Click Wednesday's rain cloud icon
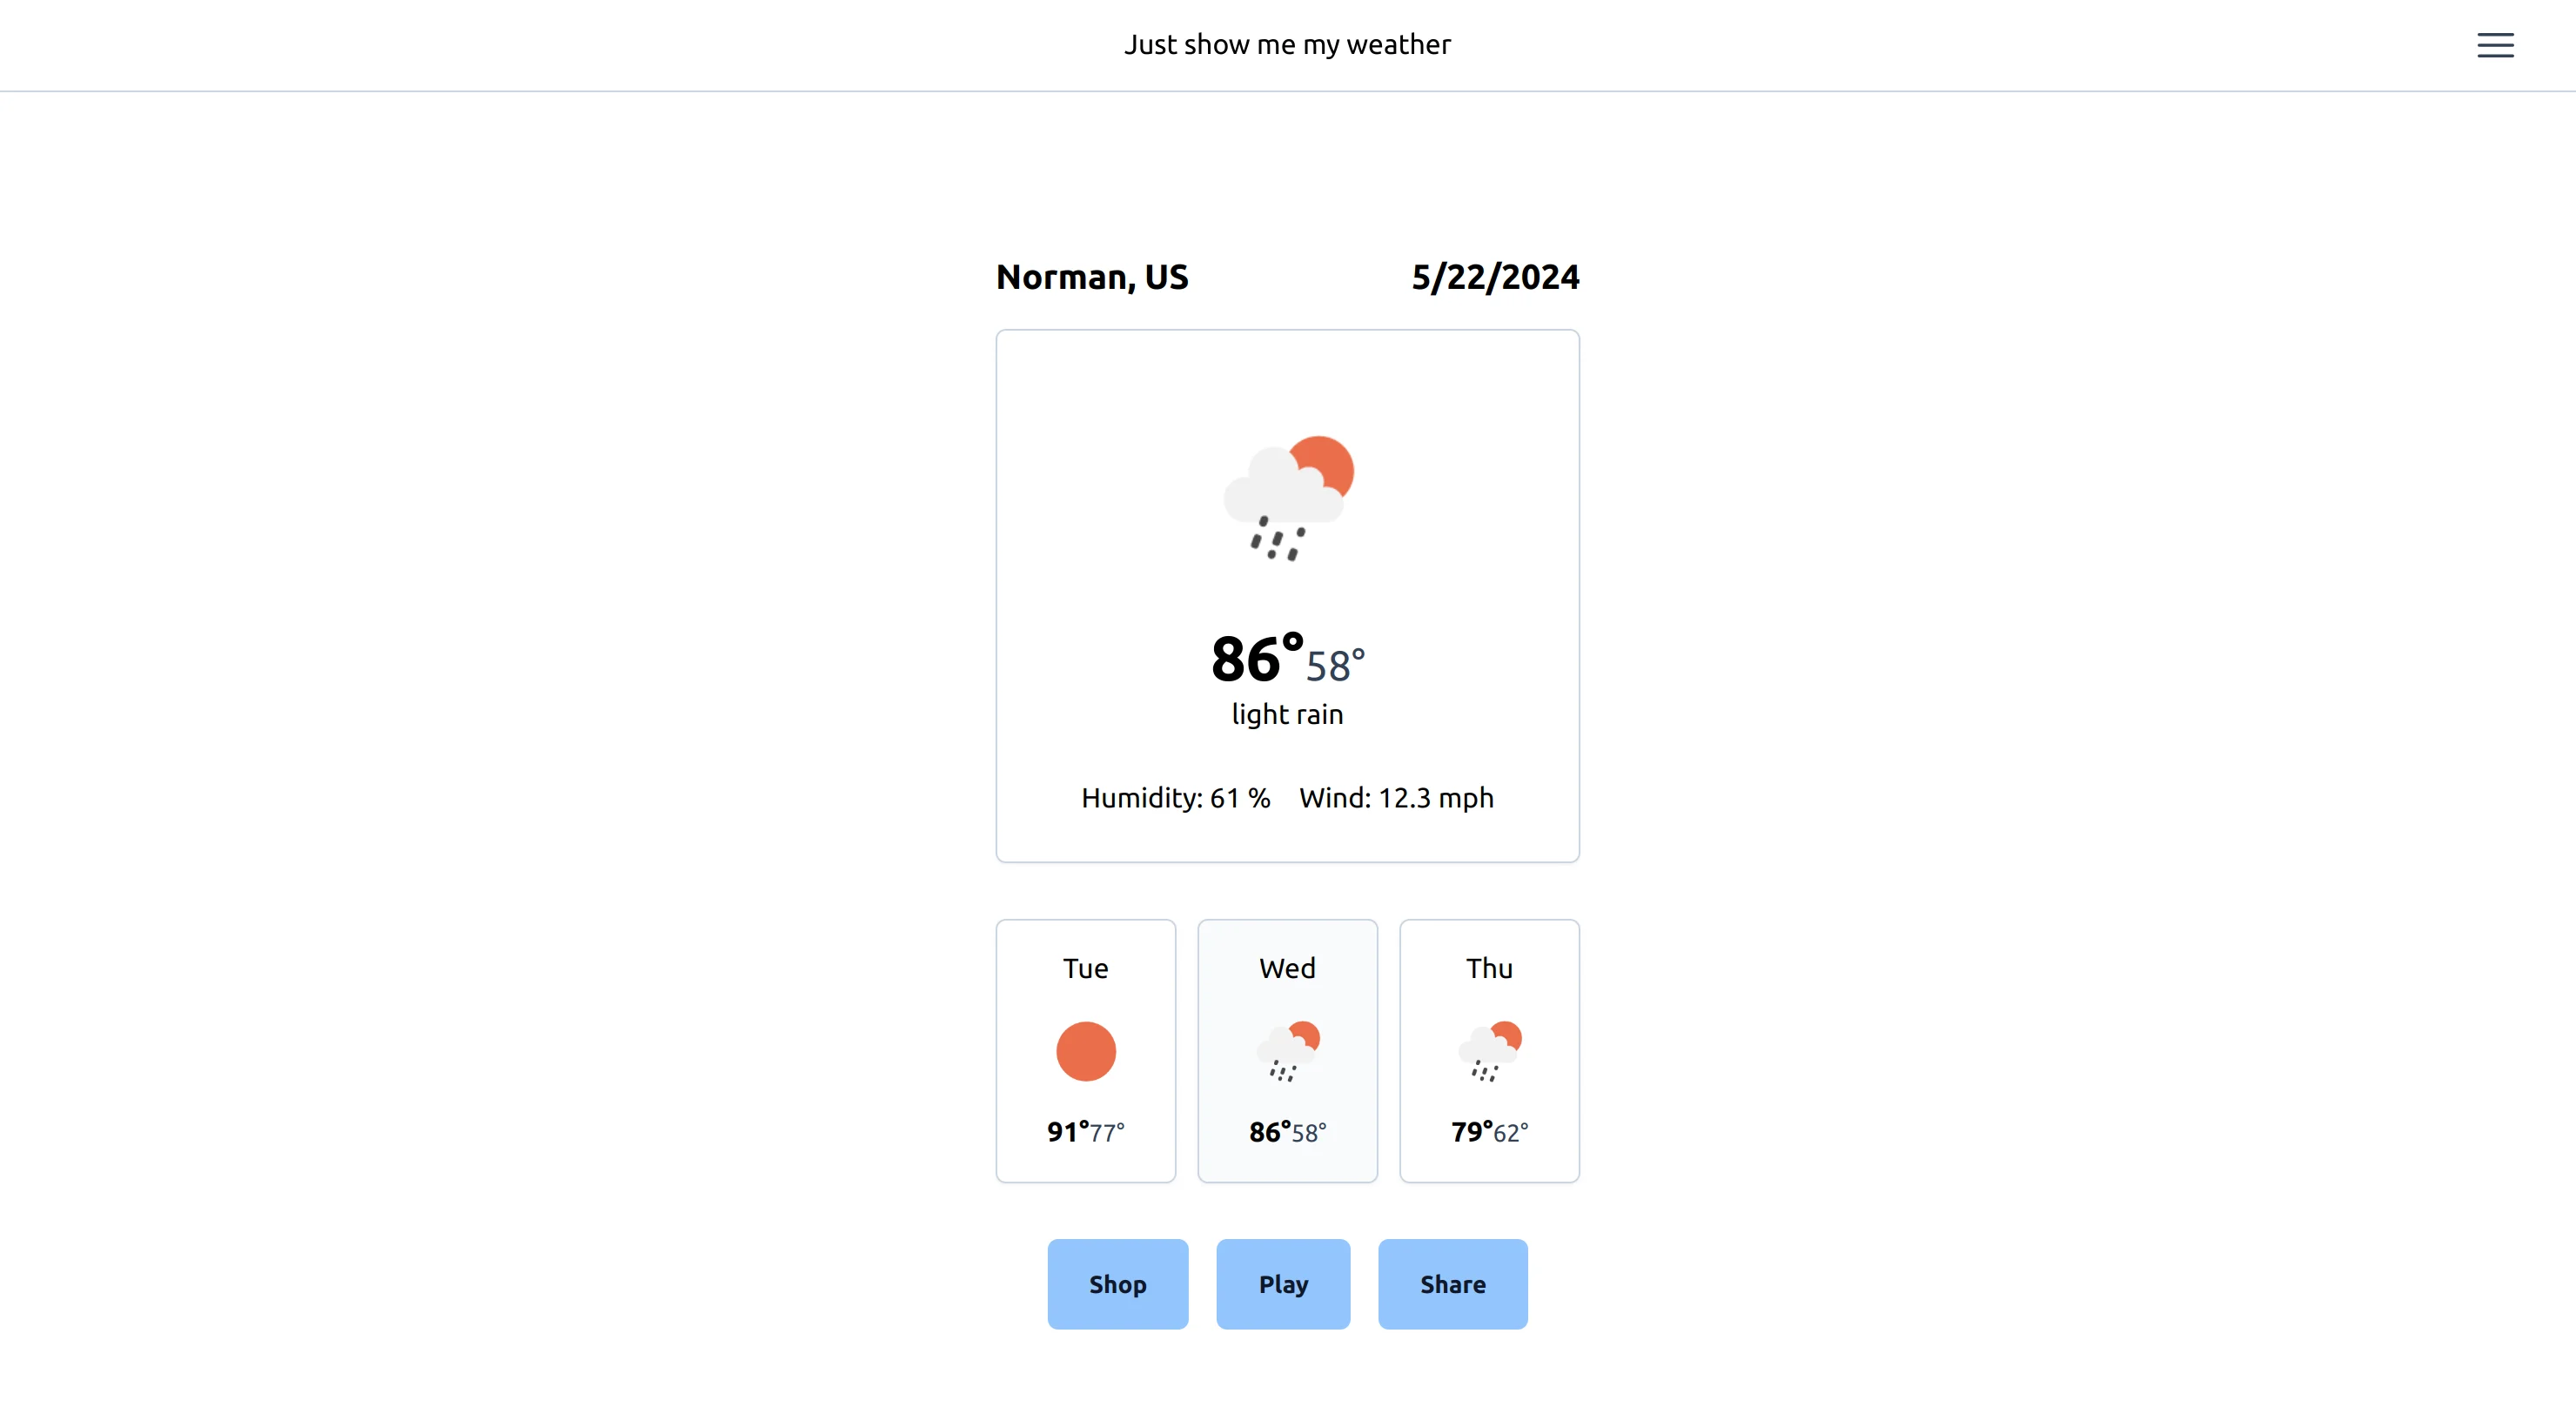The width and height of the screenshot is (2576, 1427). 1288,1051
